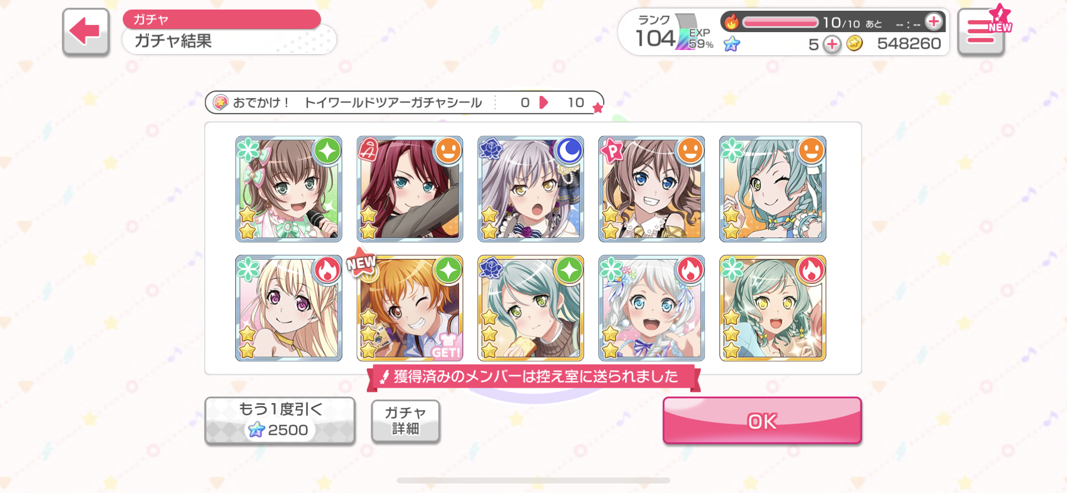Select the blonde-haired fire-type card

(x=289, y=308)
